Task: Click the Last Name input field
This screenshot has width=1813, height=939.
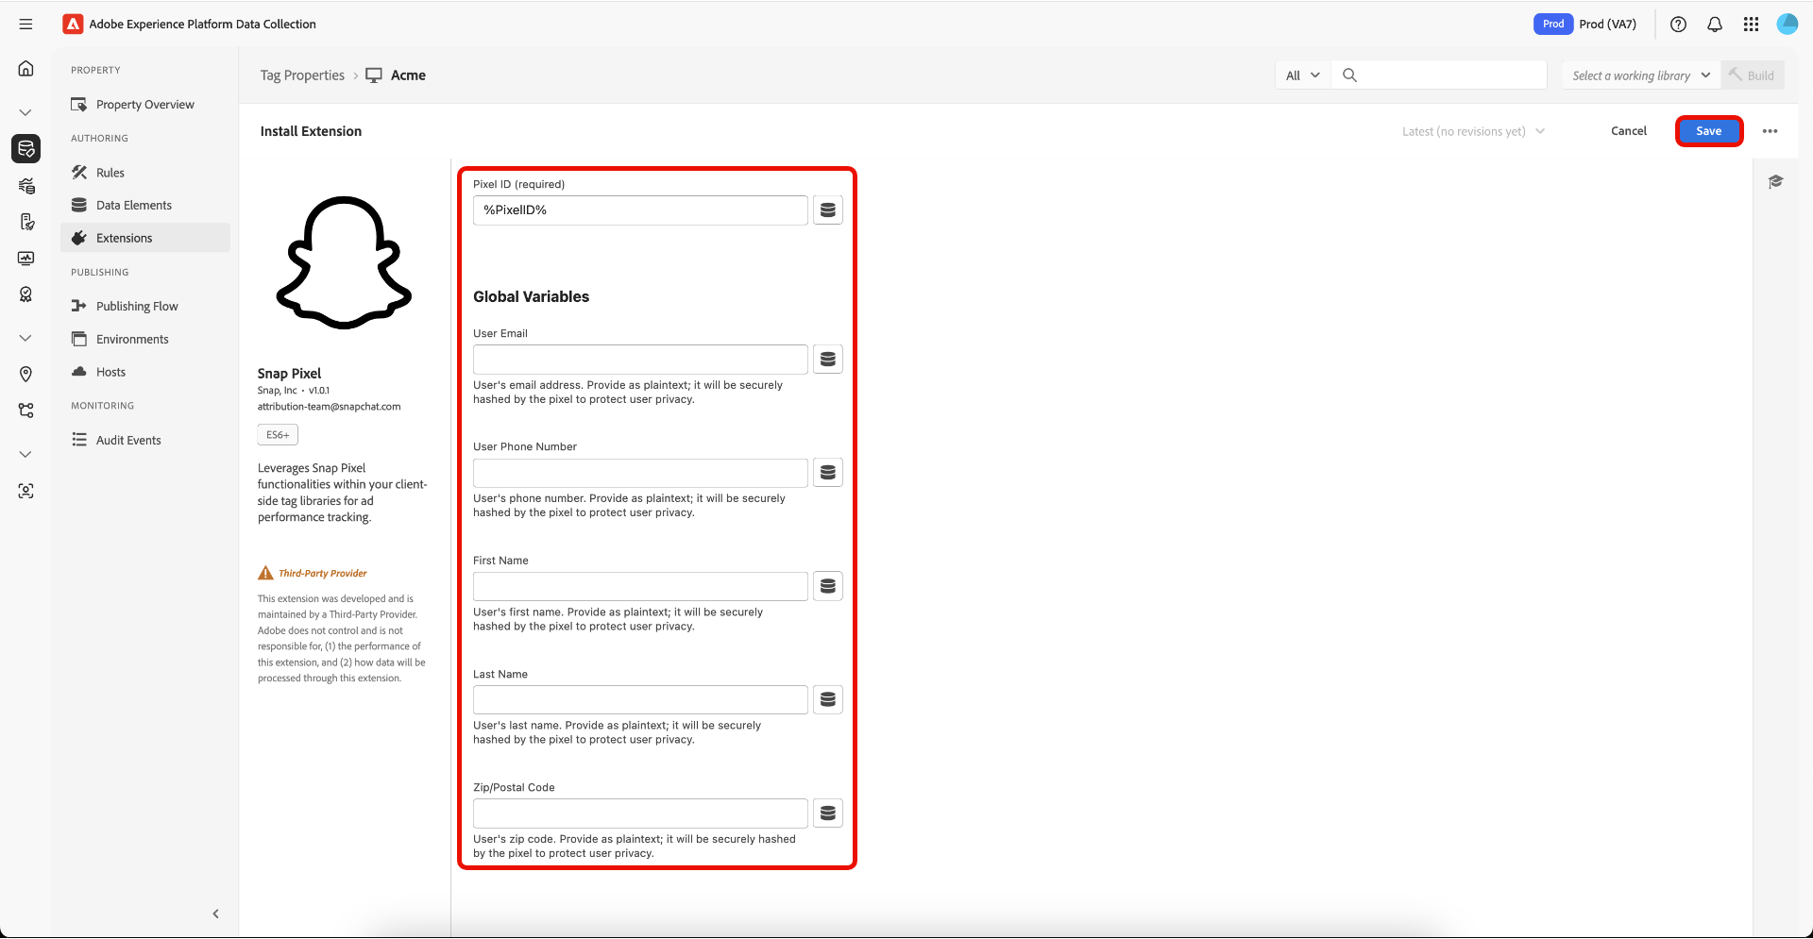Action: pyautogui.click(x=640, y=700)
